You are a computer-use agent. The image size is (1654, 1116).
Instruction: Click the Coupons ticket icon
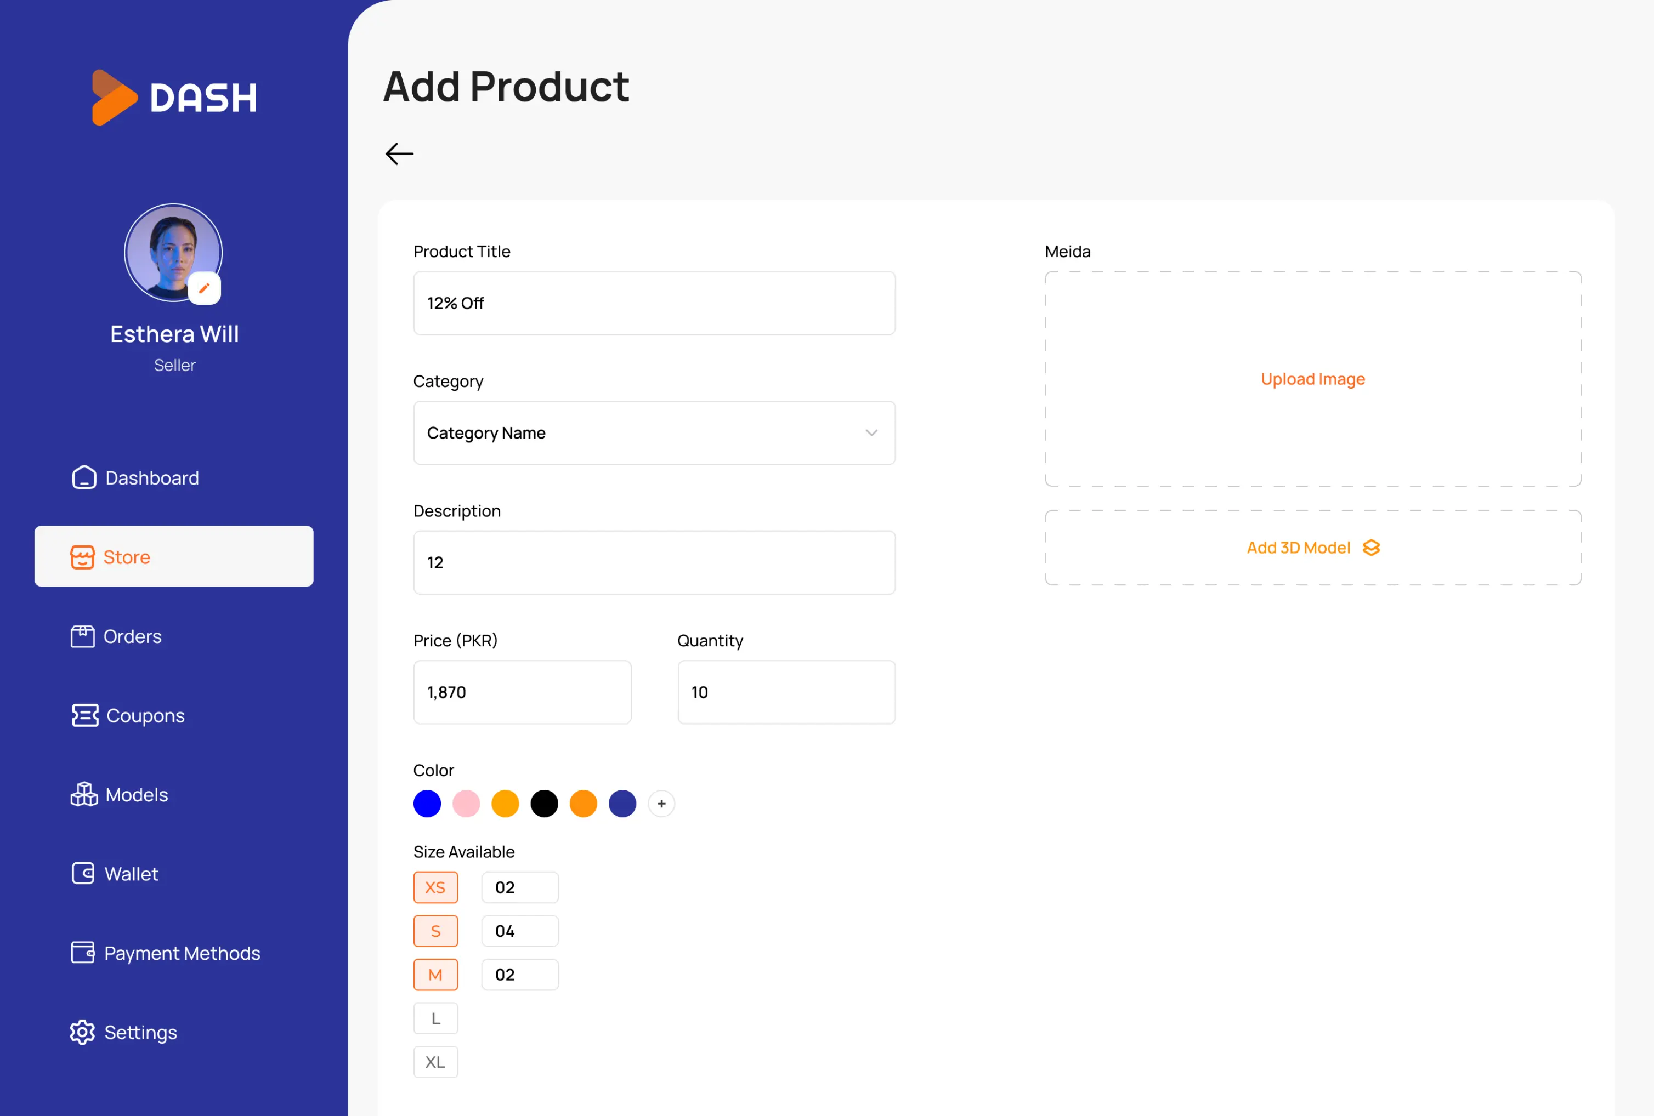pyautogui.click(x=84, y=715)
